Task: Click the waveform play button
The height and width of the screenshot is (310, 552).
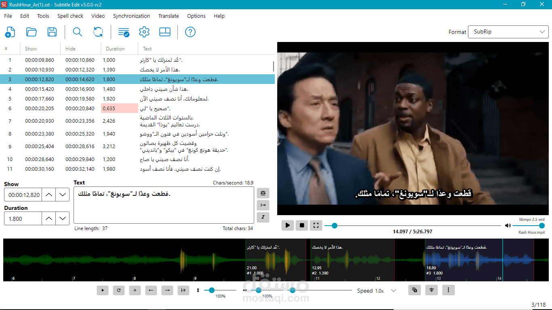Action: 103,290
